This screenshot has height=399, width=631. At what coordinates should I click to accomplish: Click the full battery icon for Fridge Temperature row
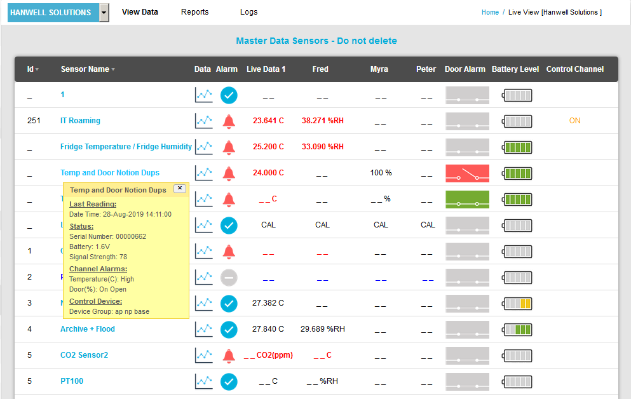[x=517, y=147]
